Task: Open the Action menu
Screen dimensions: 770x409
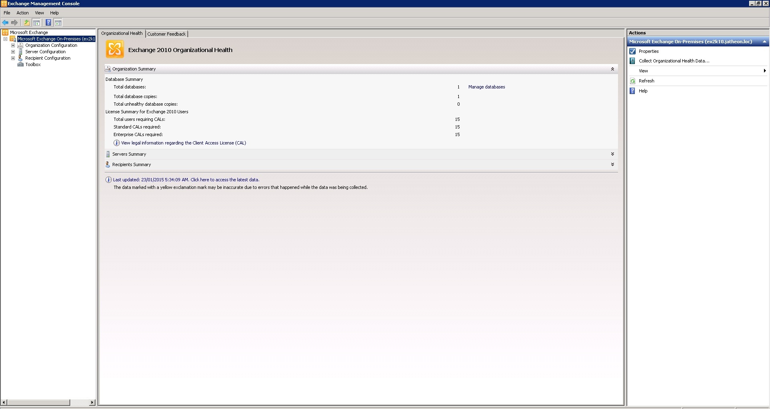Action: (x=22, y=13)
